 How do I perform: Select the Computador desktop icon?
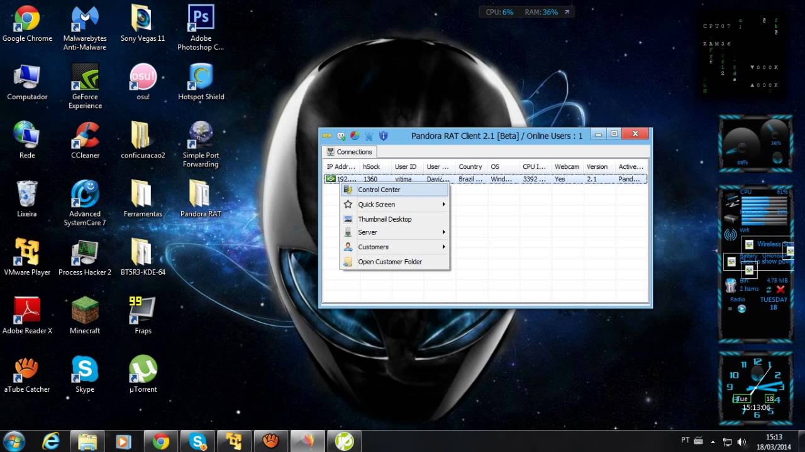(27, 82)
